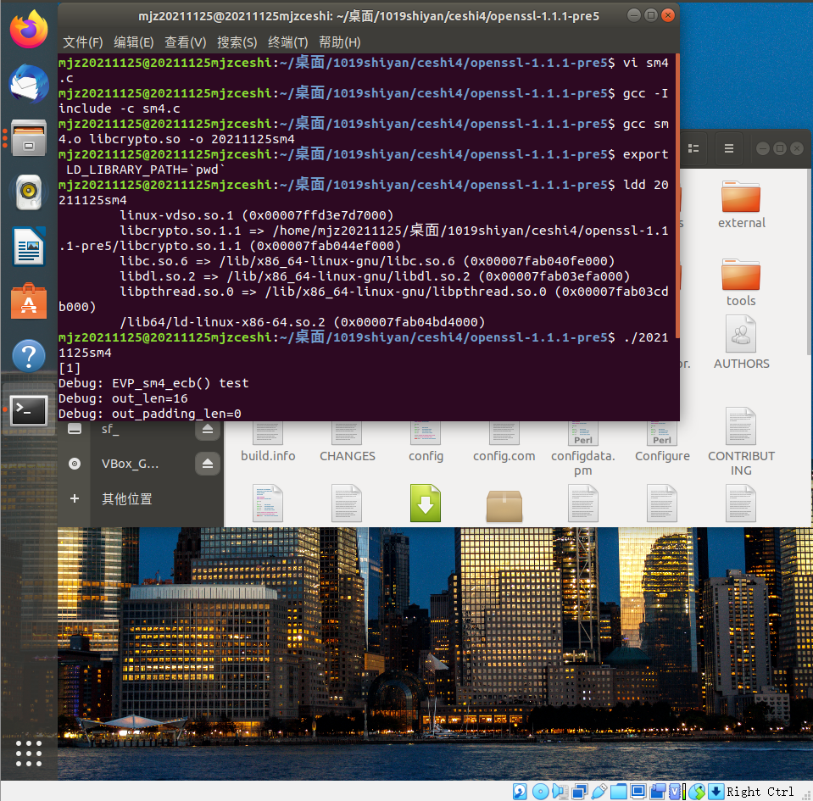Viewport: 813px width, 801px height.
Task: Click VirtualBox shared folders indicator
Action: tap(619, 791)
